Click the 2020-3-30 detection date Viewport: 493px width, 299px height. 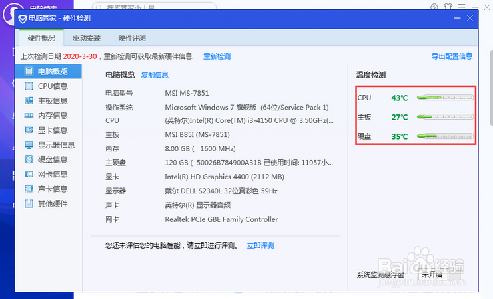pyautogui.click(x=80, y=56)
